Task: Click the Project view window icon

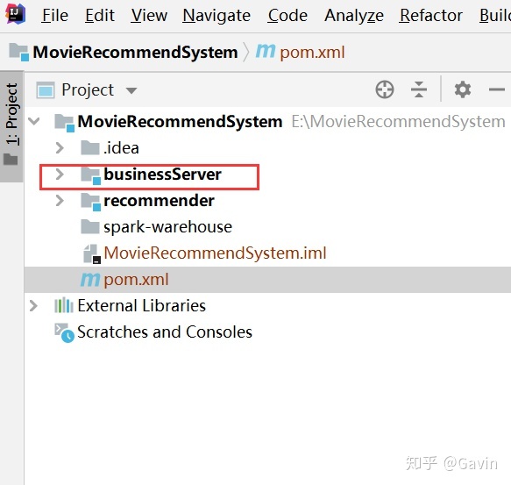Action: coord(46,89)
